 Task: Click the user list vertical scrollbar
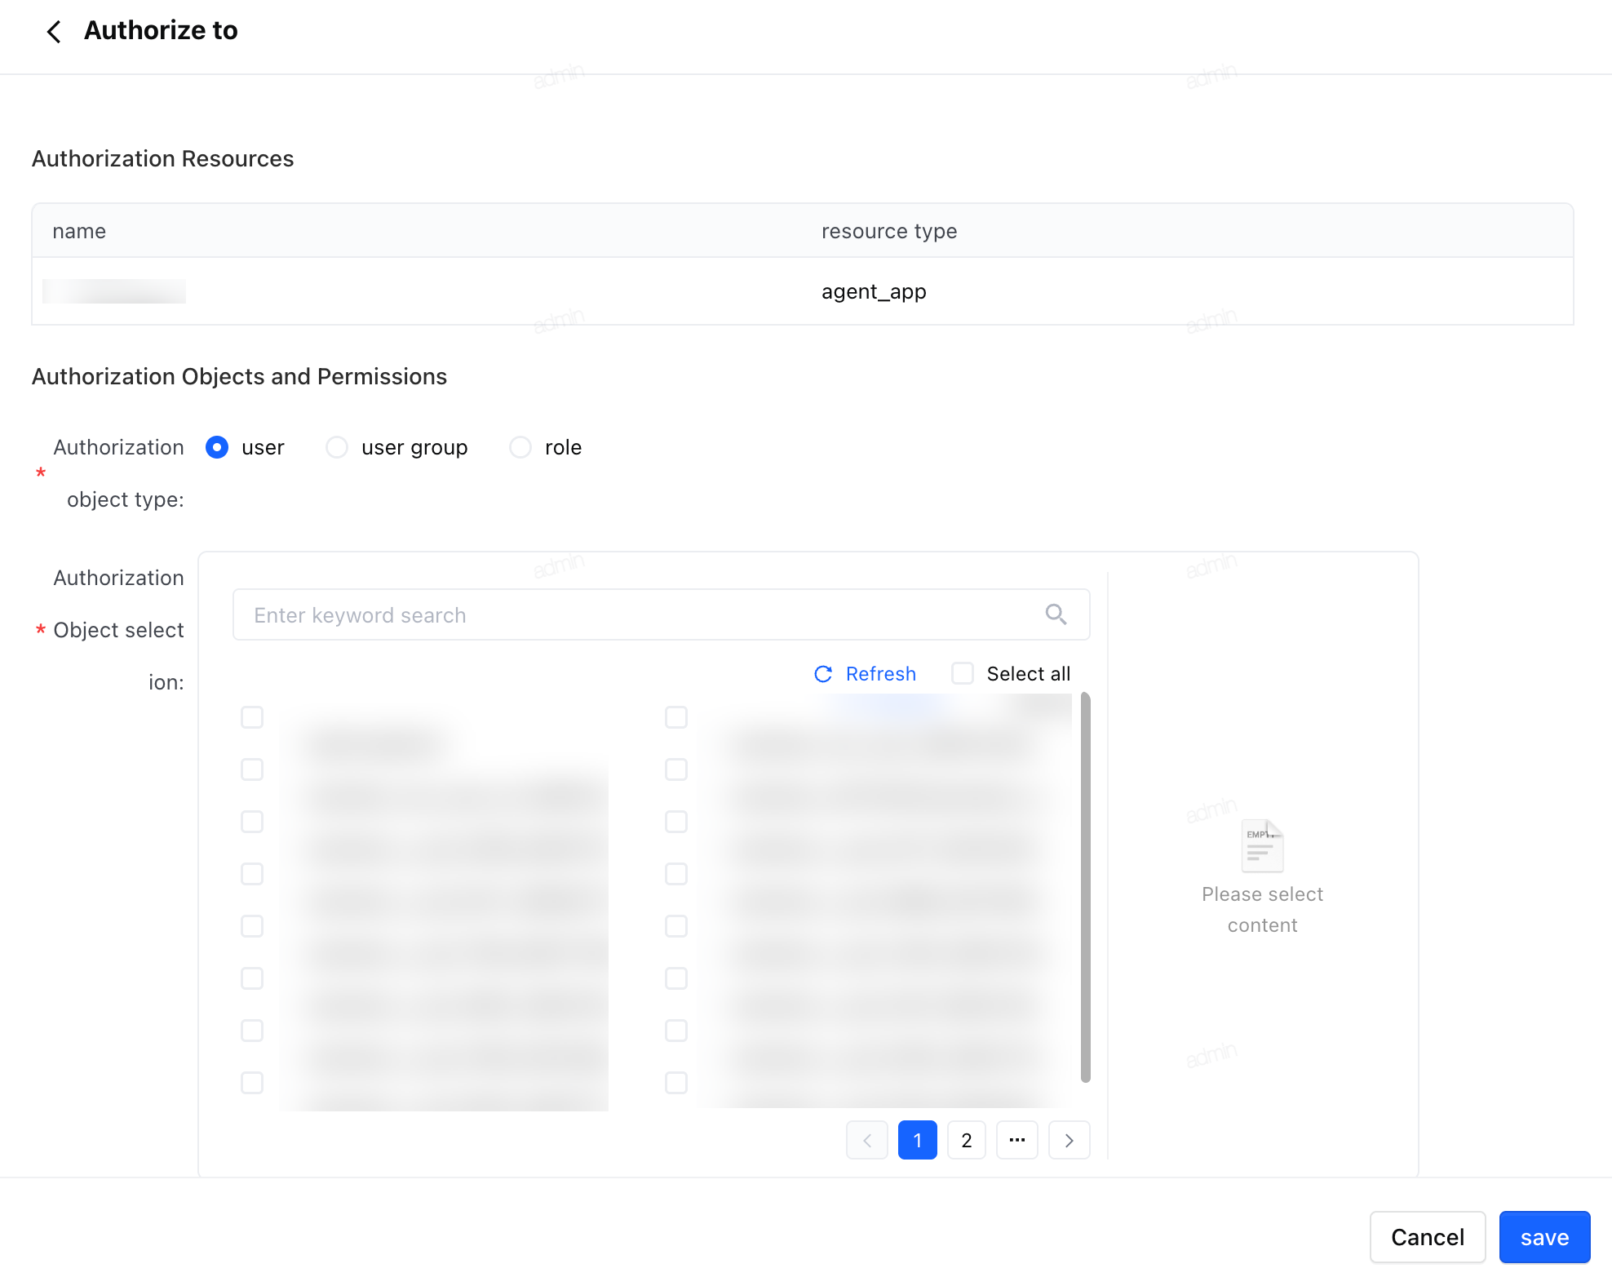click(x=1086, y=887)
